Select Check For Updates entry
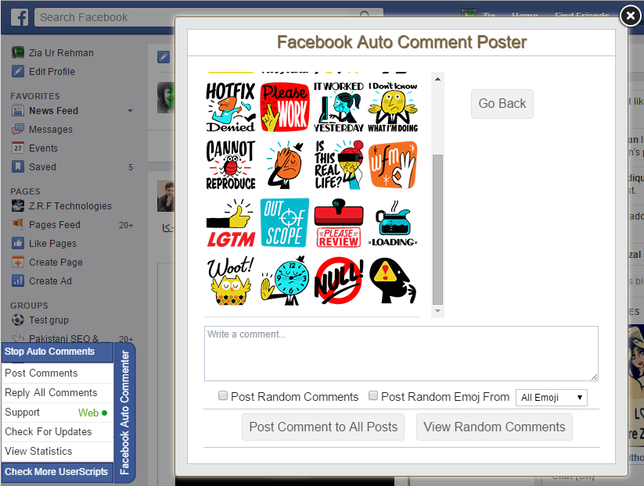 pyautogui.click(x=57, y=432)
